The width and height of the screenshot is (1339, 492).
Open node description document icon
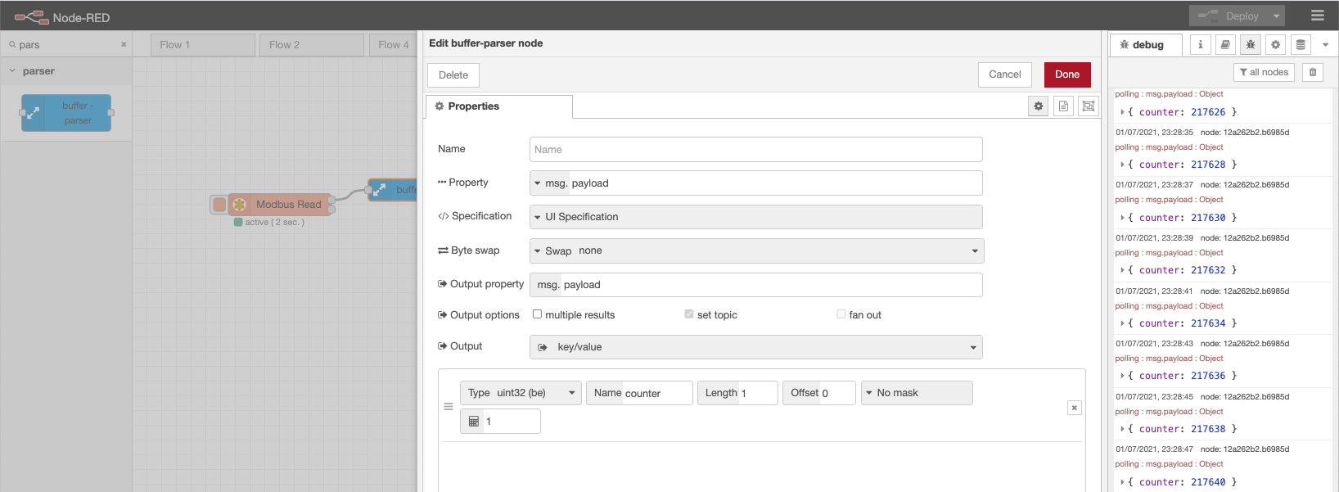[x=1063, y=106]
